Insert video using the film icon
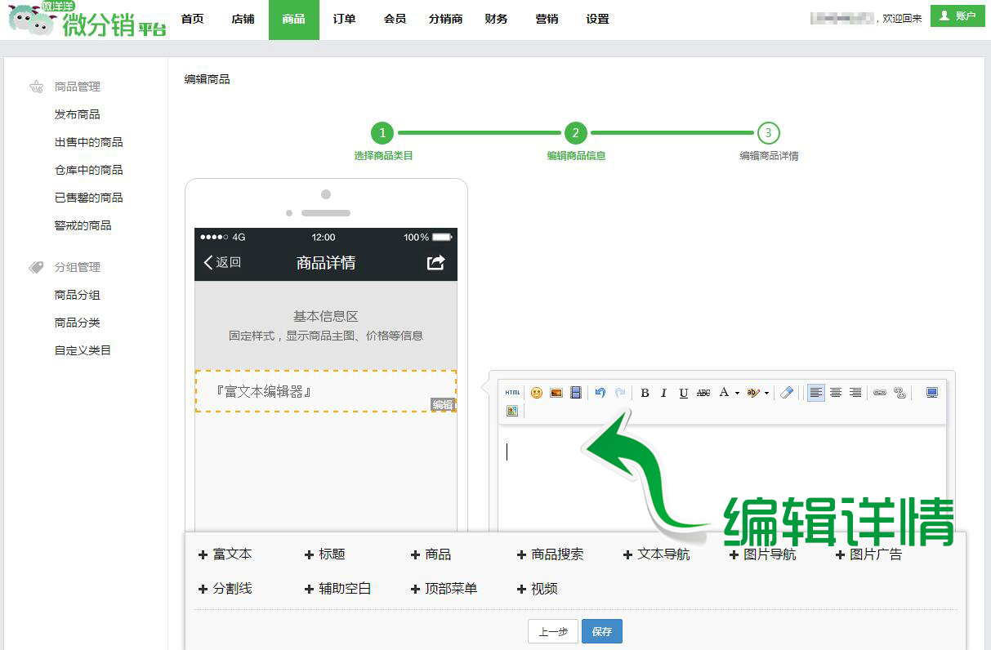 pos(576,393)
